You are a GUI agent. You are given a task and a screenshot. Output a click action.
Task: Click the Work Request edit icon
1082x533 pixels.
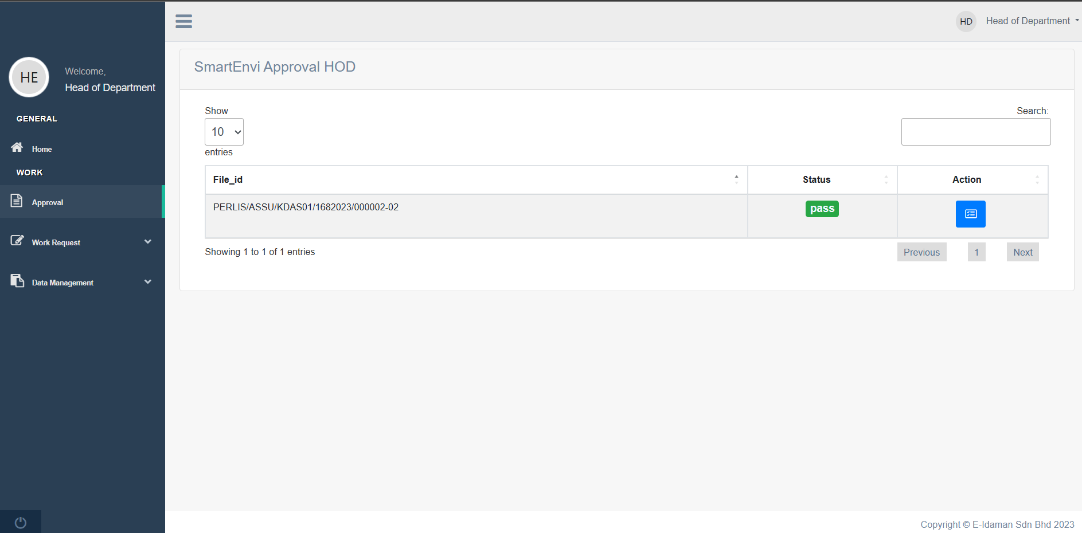17,241
